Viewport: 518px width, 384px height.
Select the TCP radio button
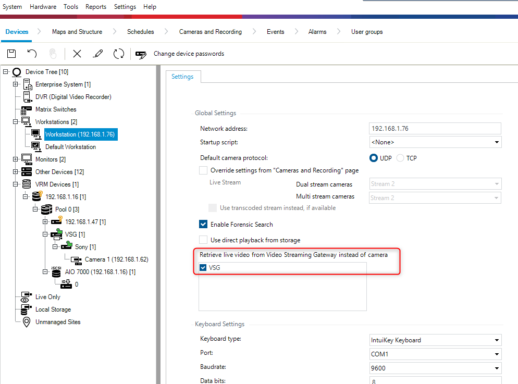[x=400, y=158]
